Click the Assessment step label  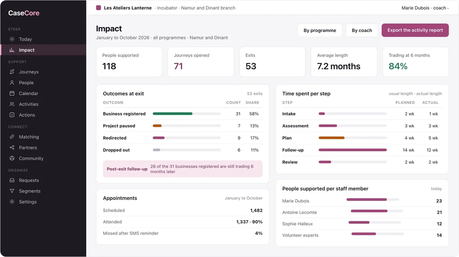point(295,126)
